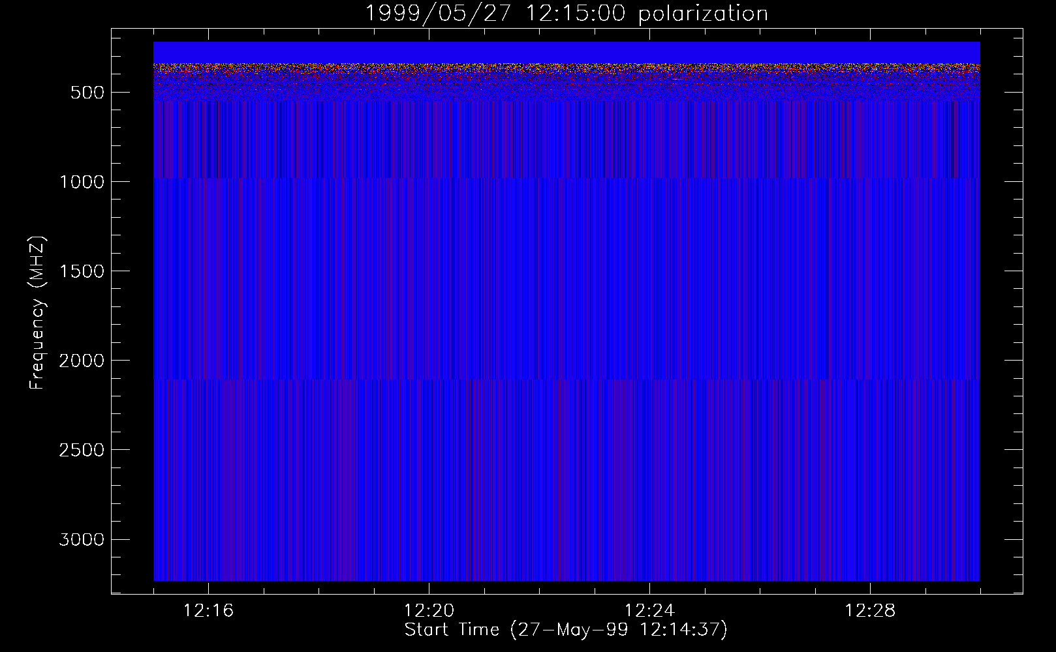Select the 1500 frequency tick label

tap(82, 271)
